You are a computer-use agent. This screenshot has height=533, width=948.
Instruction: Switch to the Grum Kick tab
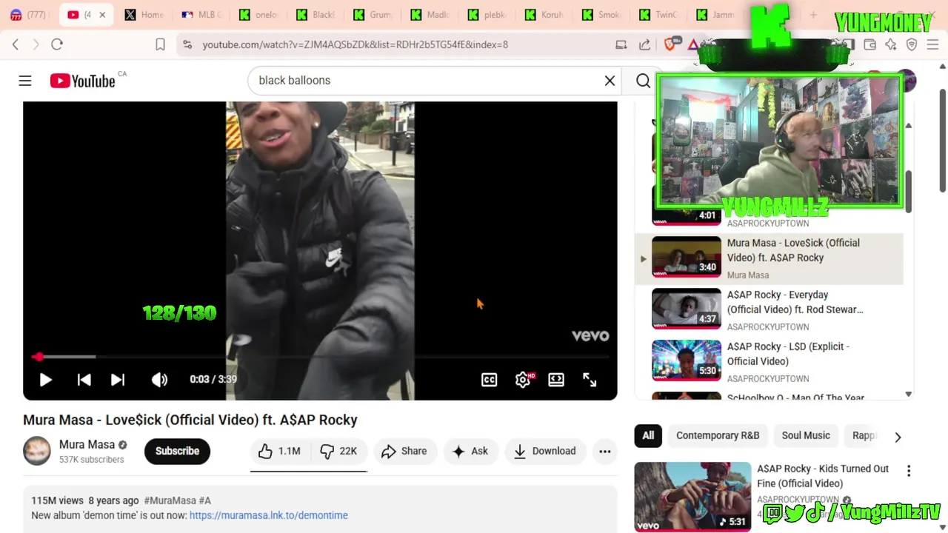(x=373, y=15)
